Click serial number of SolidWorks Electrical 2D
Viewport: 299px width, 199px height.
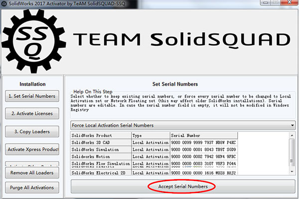click(x=204, y=173)
